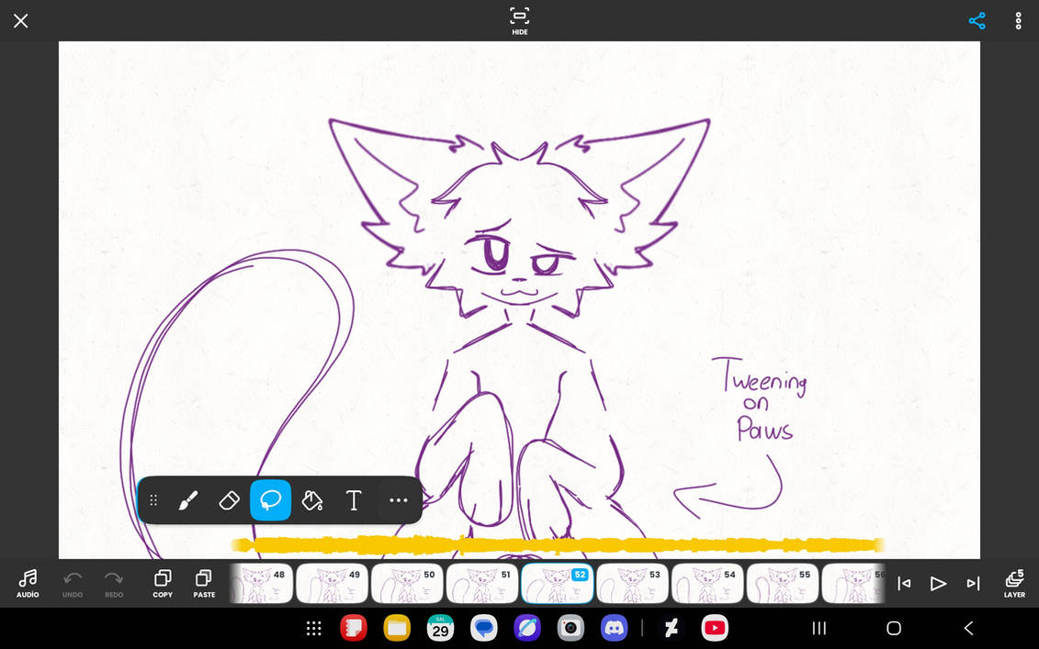This screenshot has height=649, width=1039.
Task: Select frame 55 thumbnail
Action: [x=783, y=584]
